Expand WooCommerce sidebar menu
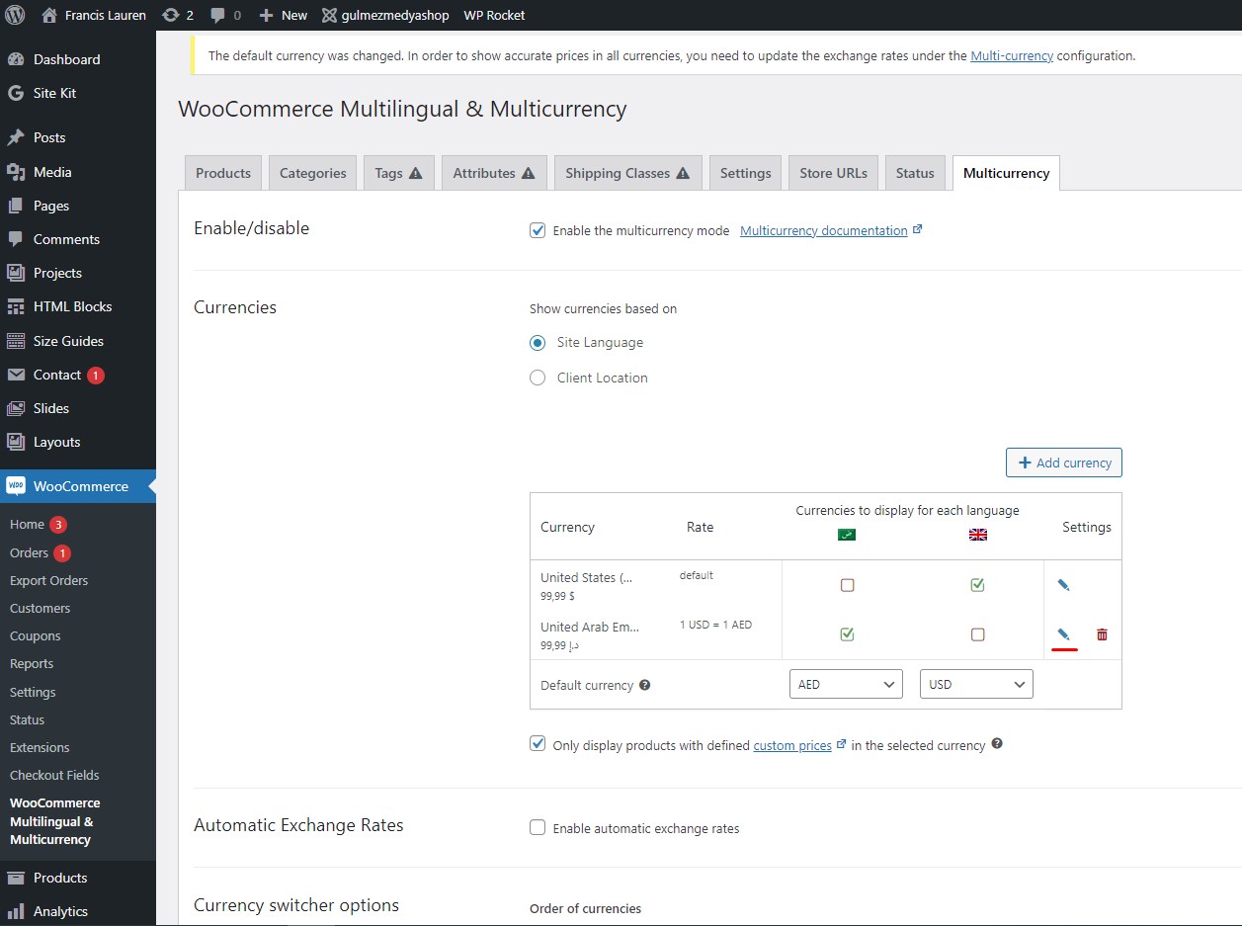Image resolution: width=1242 pixels, height=926 pixels. [77, 486]
